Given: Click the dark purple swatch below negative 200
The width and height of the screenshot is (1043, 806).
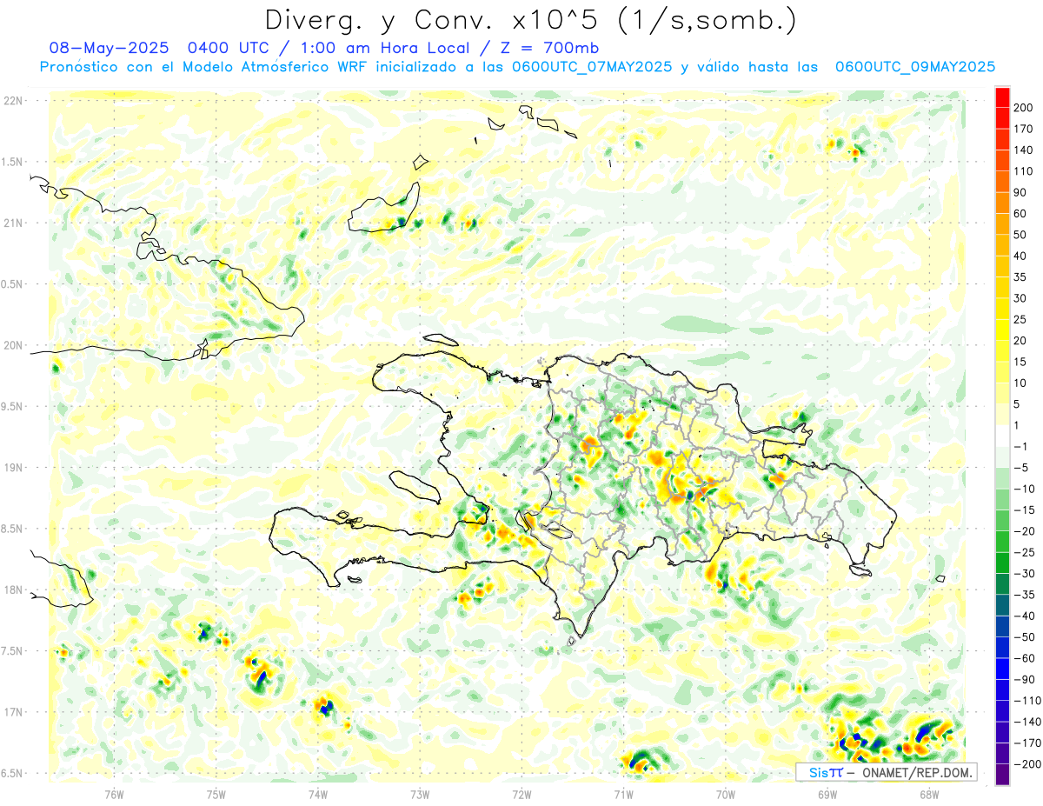Looking at the screenshot, I should pyautogui.click(x=1002, y=774).
